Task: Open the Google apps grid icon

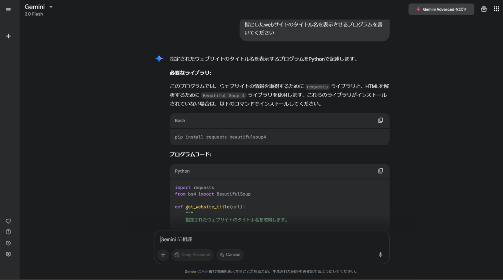Action: [496, 9]
